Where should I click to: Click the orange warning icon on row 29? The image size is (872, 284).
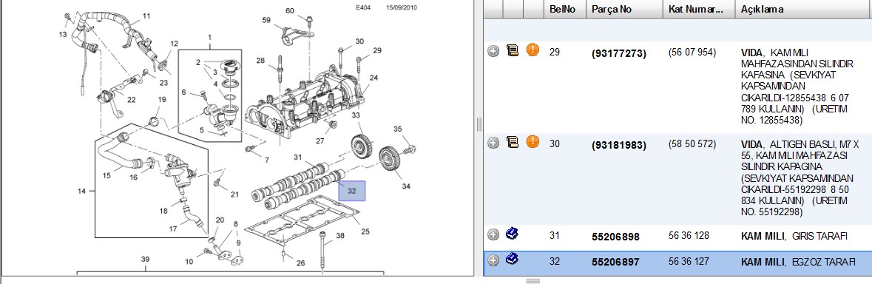tap(533, 50)
